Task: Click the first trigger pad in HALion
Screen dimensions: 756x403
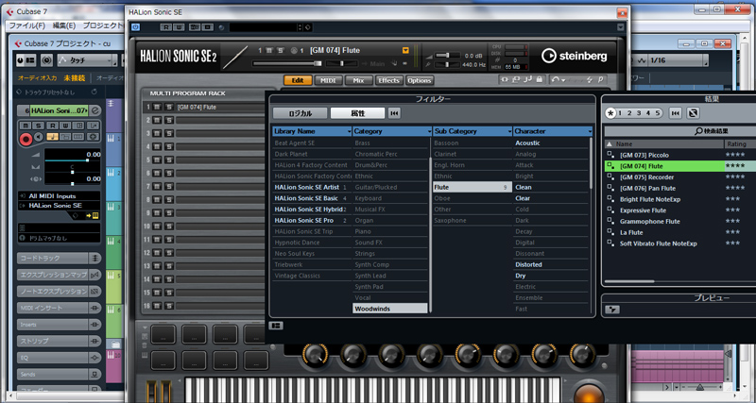Action: (x=163, y=334)
